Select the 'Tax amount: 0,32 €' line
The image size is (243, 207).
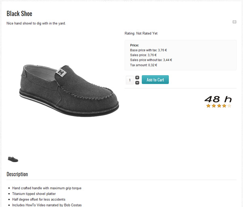[x=144, y=65]
